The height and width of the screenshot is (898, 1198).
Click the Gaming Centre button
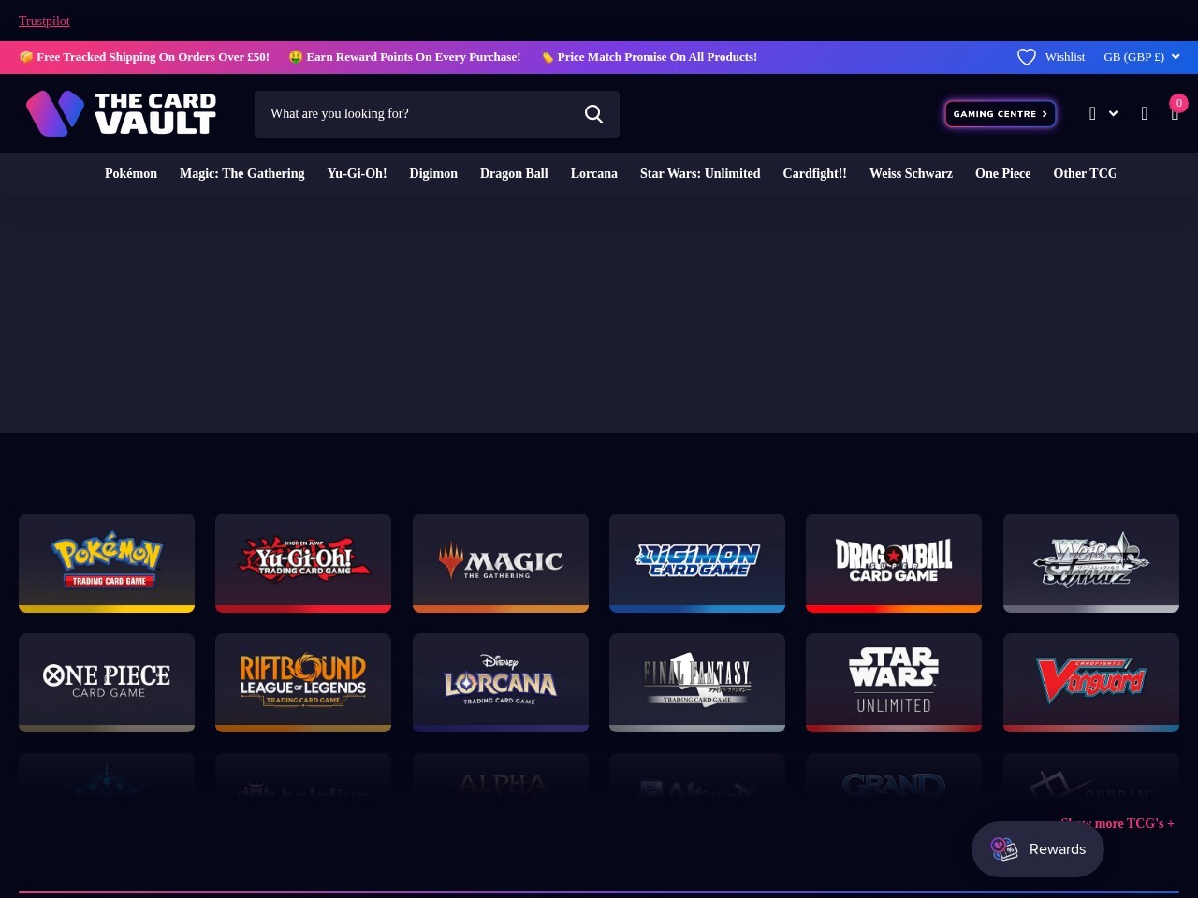[x=1000, y=113]
